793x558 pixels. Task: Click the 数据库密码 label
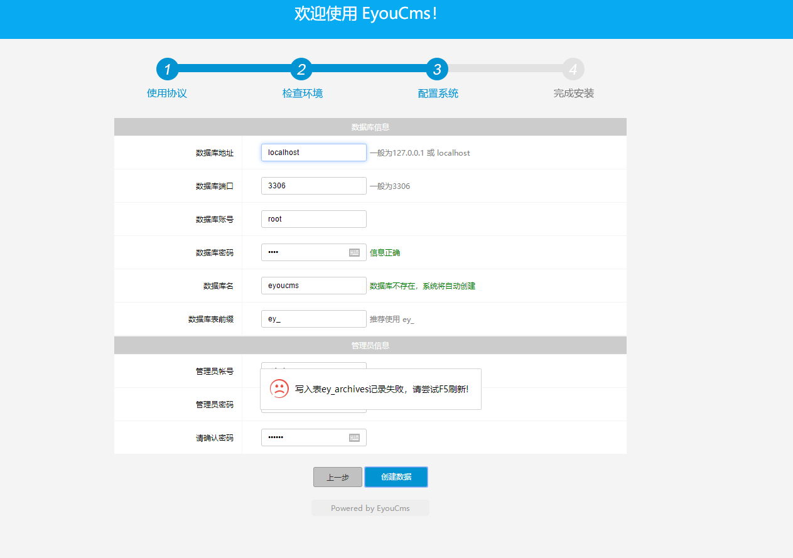pyautogui.click(x=215, y=253)
